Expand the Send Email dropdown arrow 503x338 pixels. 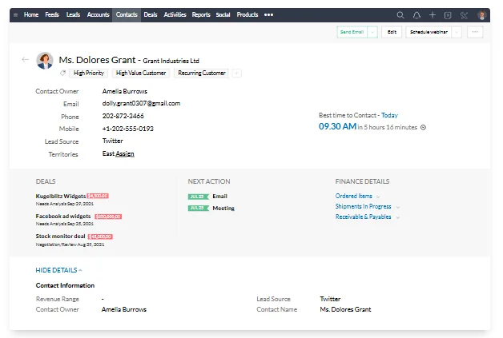point(372,32)
